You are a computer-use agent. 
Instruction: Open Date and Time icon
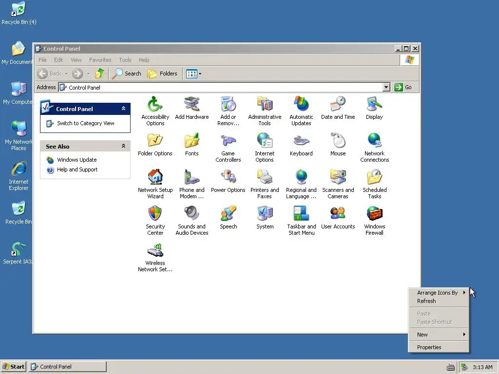pos(338,108)
